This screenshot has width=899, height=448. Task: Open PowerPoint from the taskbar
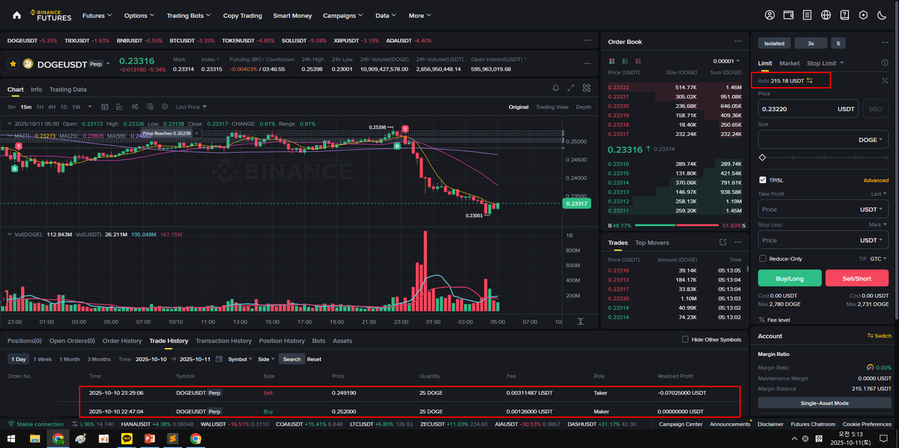point(150,438)
